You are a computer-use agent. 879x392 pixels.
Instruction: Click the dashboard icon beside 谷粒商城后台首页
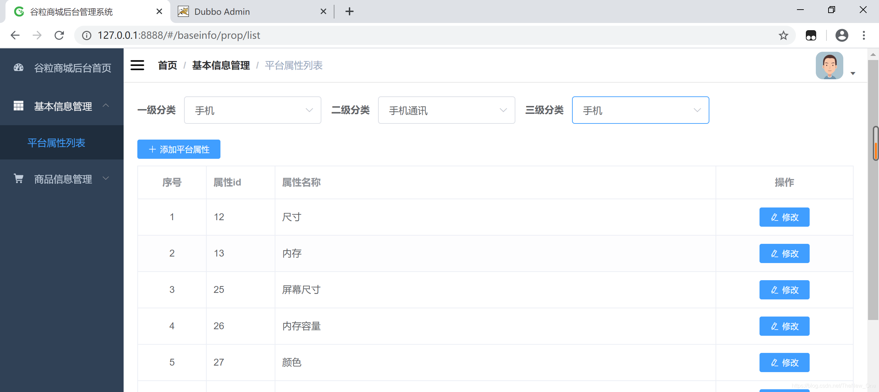tap(18, 68)
